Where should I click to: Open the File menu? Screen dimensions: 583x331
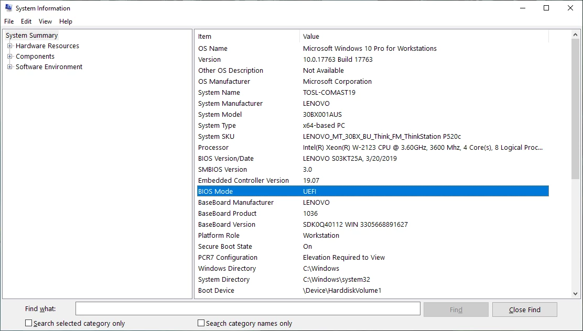coord(9,21)
